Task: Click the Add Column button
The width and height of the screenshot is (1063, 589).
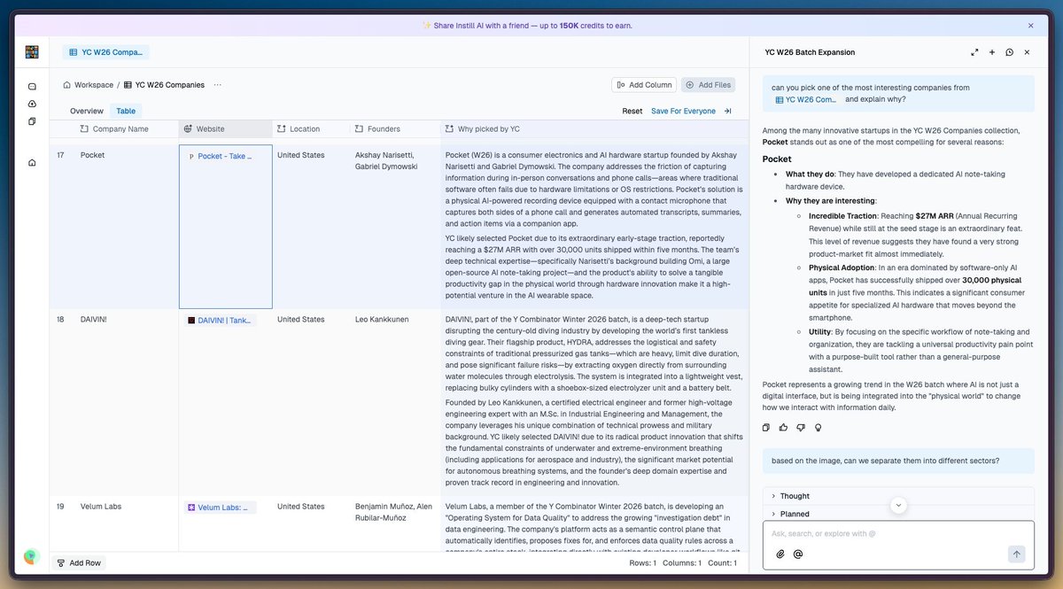Action: [x=644, y=85]
